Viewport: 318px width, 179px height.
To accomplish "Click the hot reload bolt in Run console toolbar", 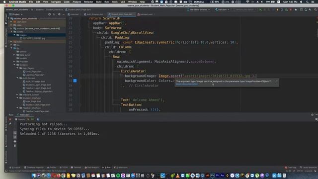I will [x=28, y=119].
